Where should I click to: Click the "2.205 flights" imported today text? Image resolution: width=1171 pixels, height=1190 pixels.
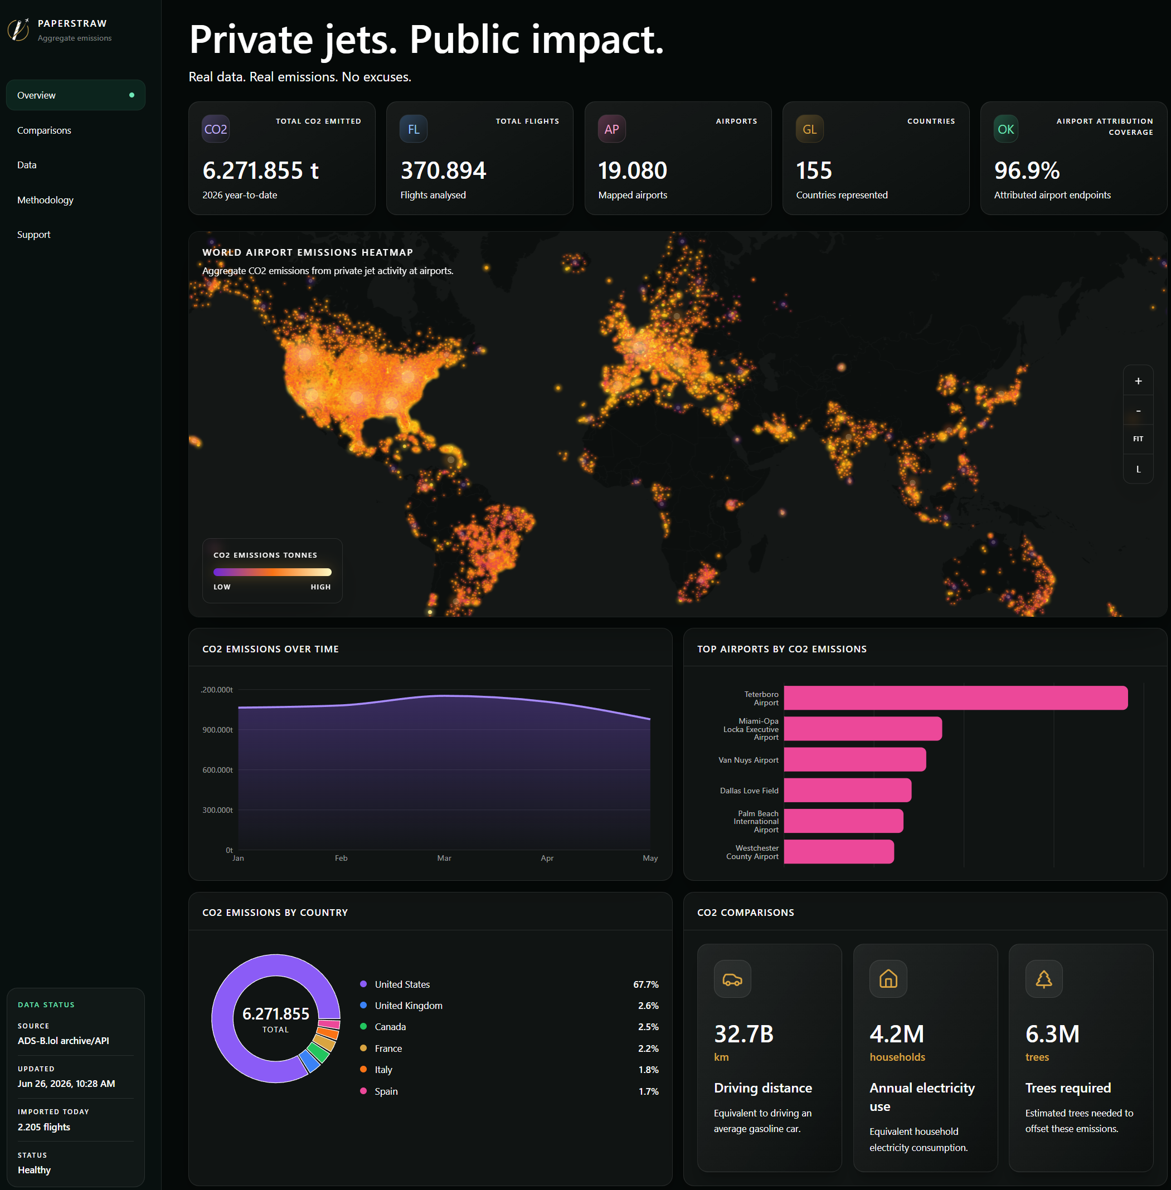coord(43,1126)
